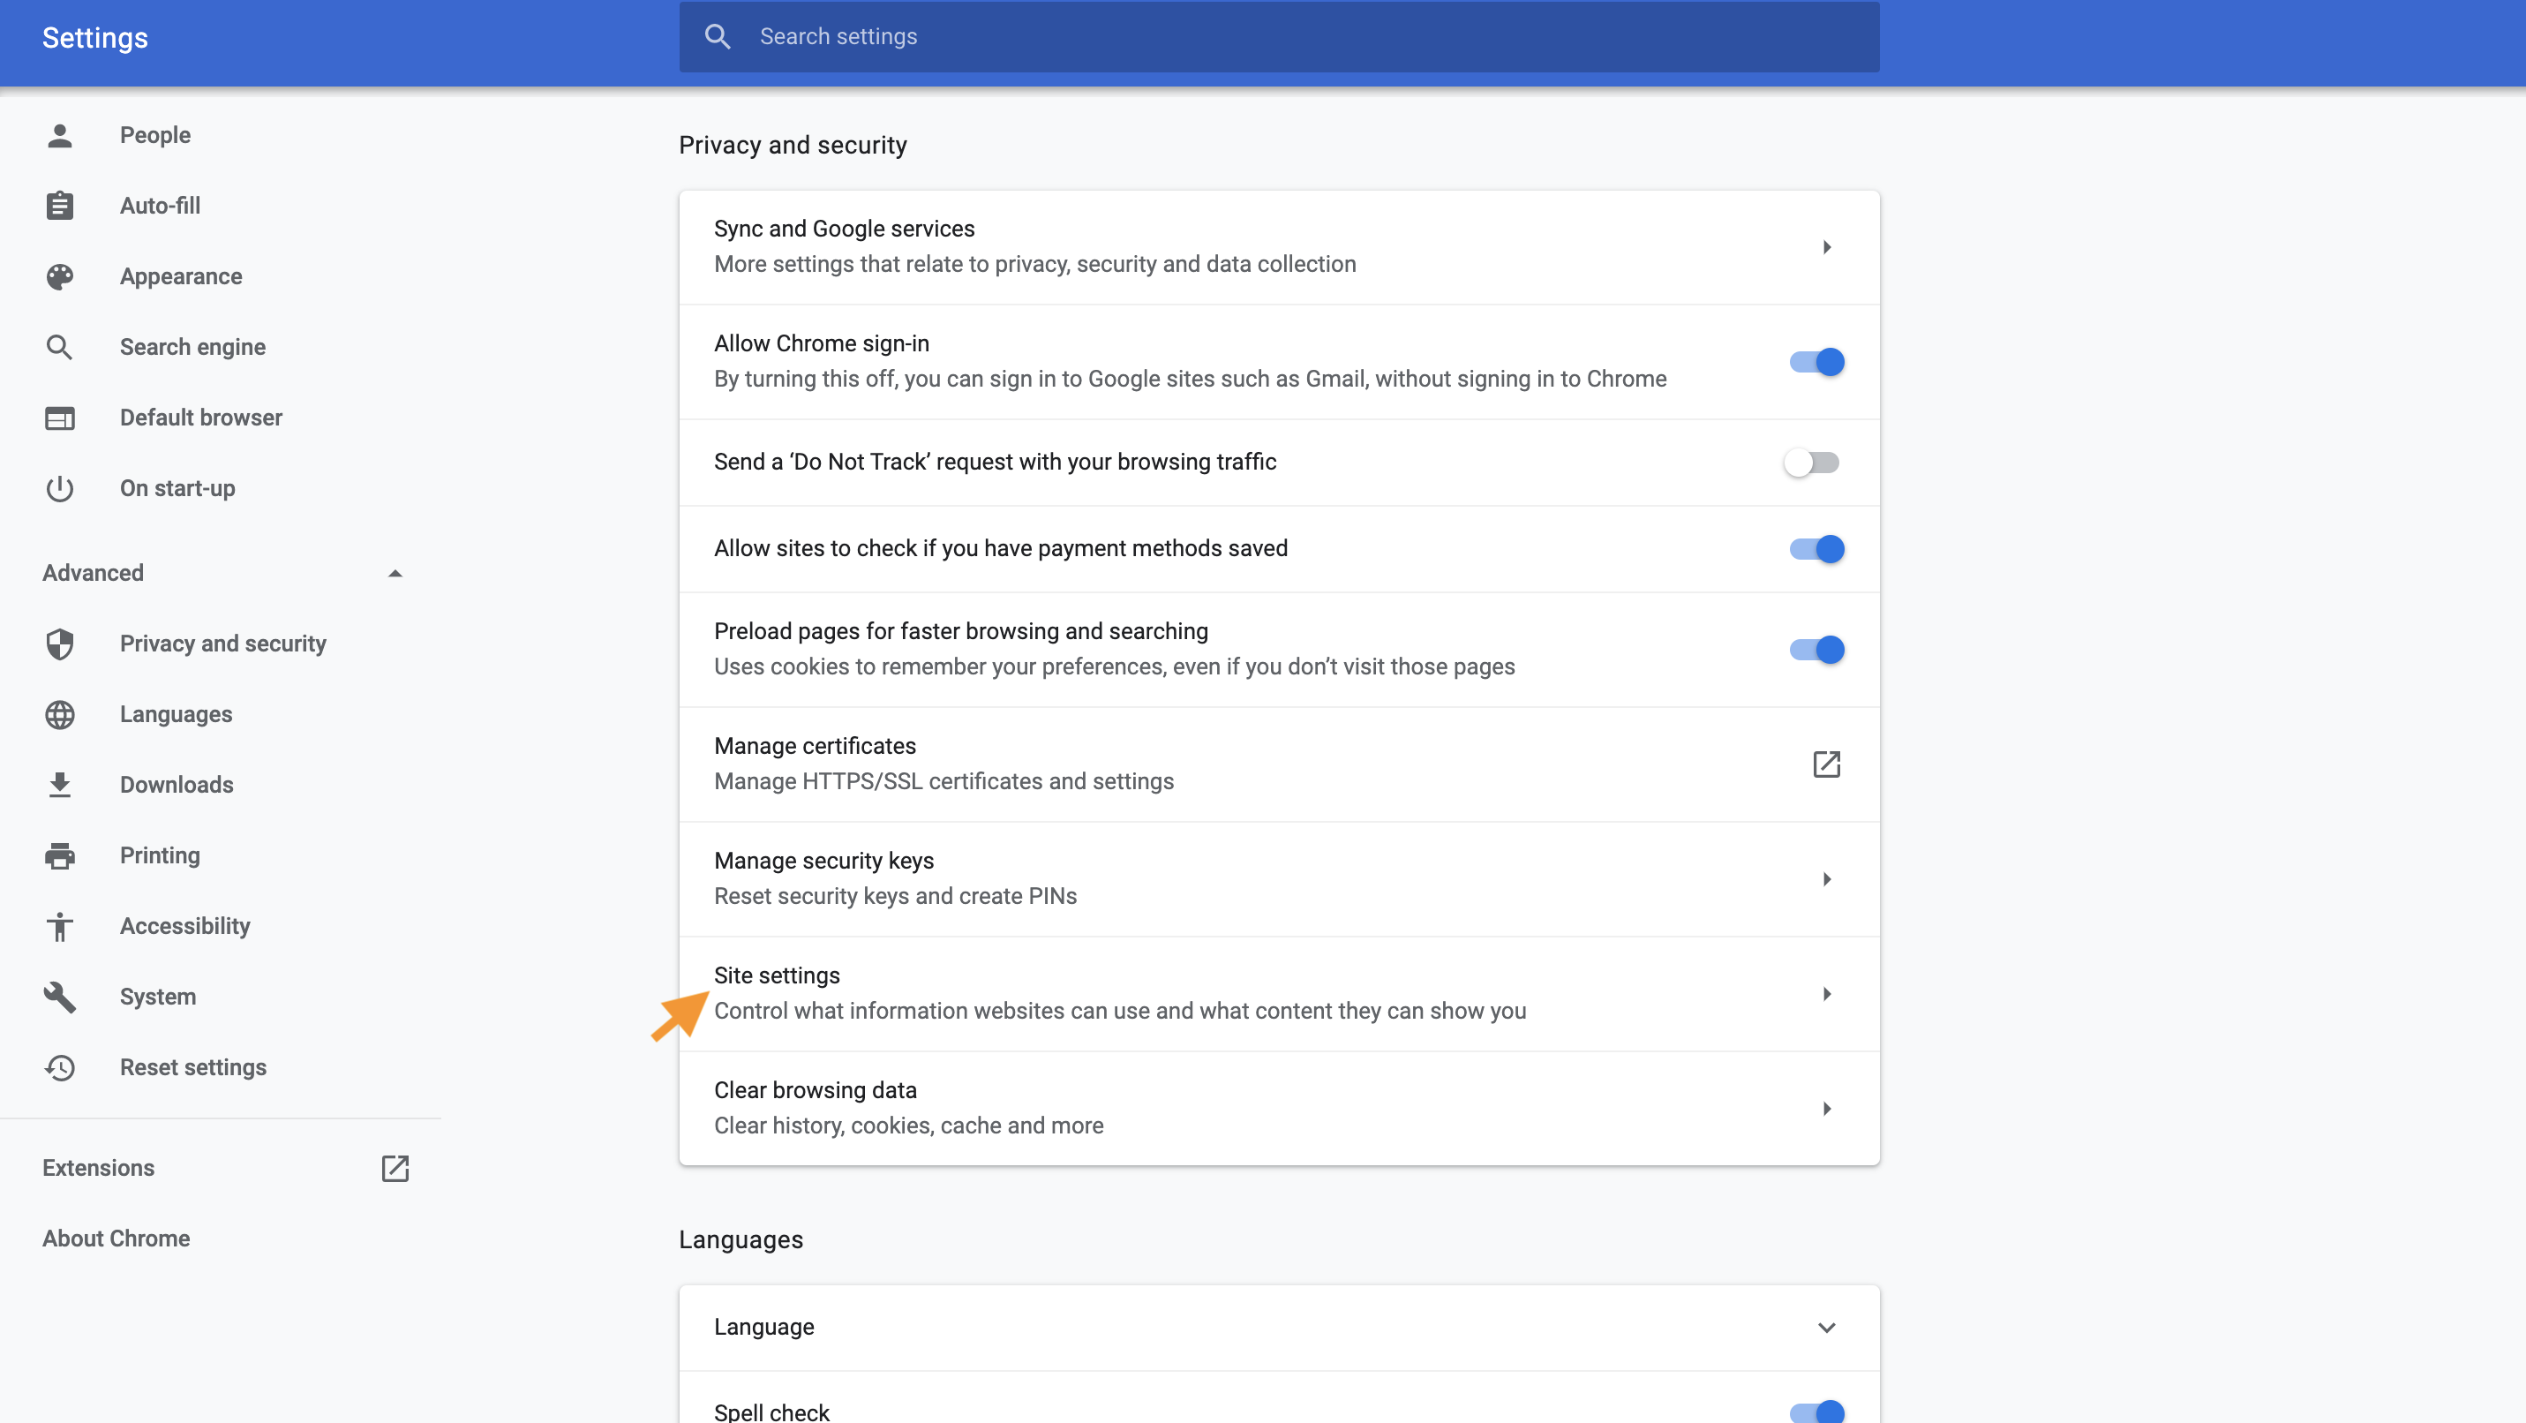
Task: Click the Printing printer icon
Action: pos(60,855)
